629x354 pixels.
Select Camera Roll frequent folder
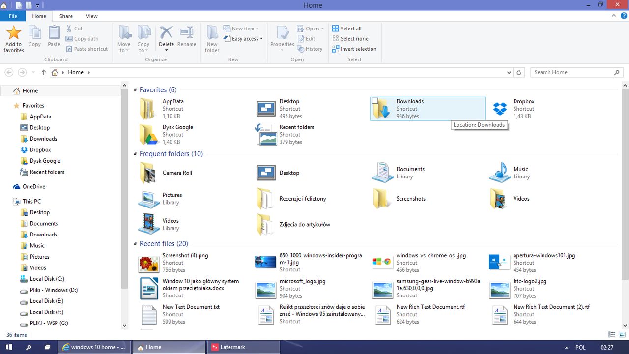pos(194,173)
